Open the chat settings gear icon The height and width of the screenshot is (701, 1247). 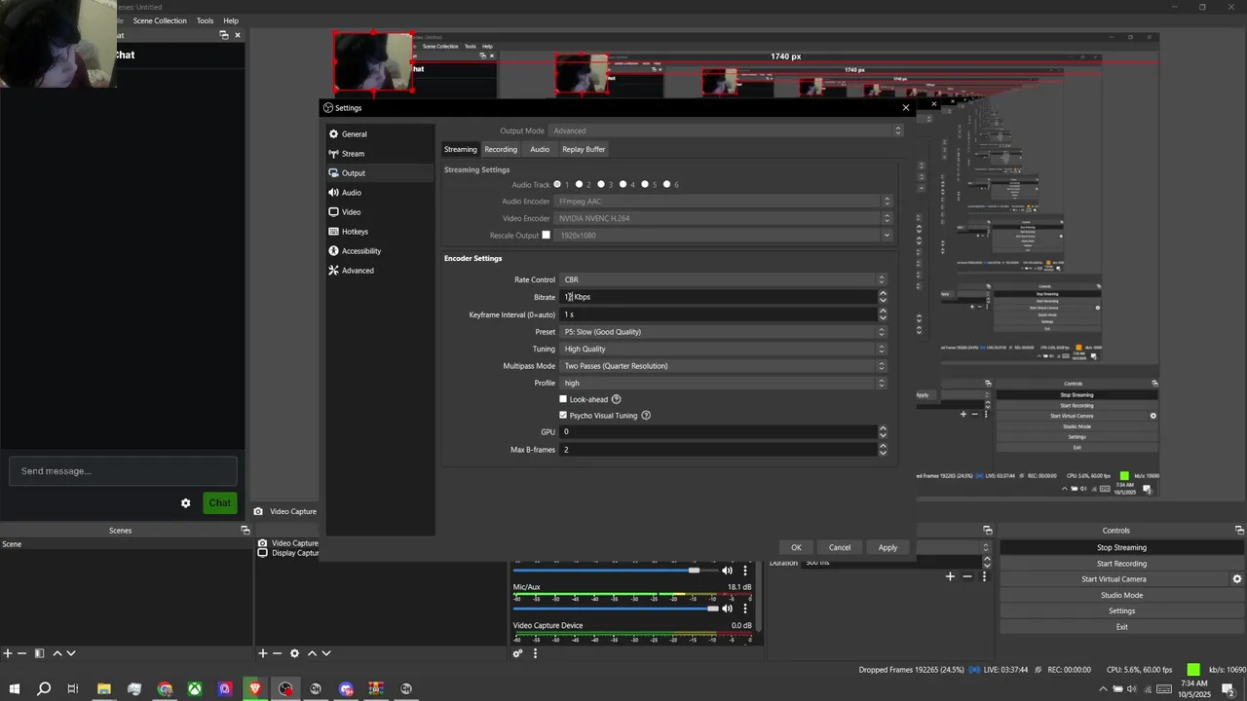coord(185,503)
